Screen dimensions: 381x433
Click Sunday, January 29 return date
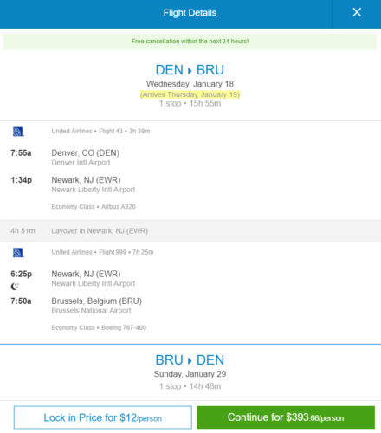coord(190,374)
